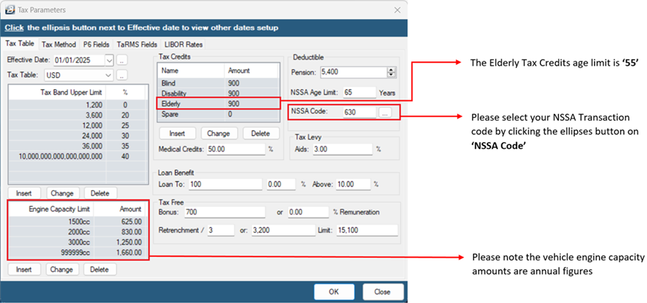The width and height of the screenshot is (647, 303).
Task: Click the Tax Credits Name column header
Action: 191,71
